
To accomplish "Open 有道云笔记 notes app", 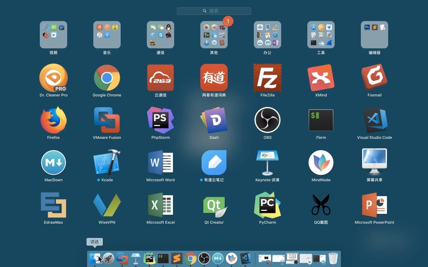I will pos(214,163).
